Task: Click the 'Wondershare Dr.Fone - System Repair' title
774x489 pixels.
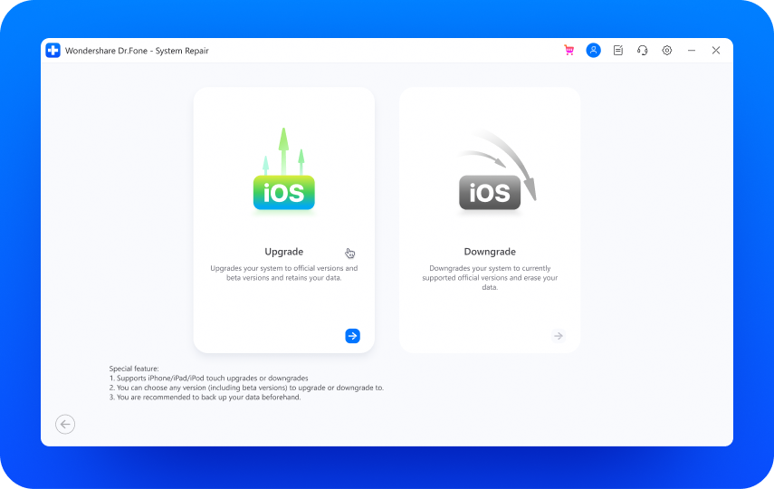Action: [137, 51]
